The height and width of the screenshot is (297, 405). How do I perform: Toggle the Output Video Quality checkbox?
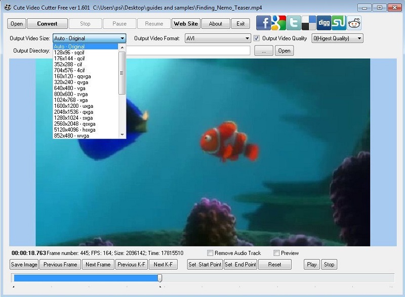(257, 38)
